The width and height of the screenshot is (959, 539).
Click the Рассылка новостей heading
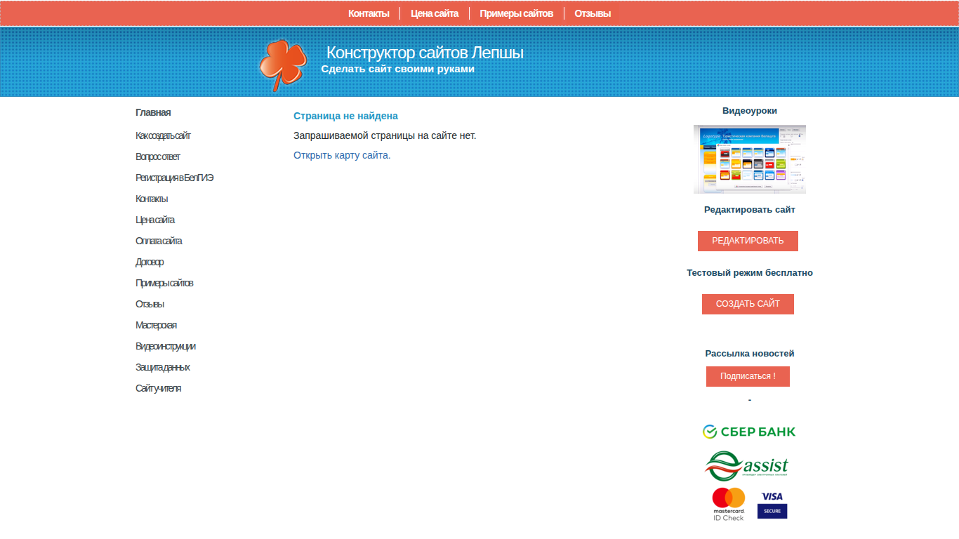tap(750, 353)
